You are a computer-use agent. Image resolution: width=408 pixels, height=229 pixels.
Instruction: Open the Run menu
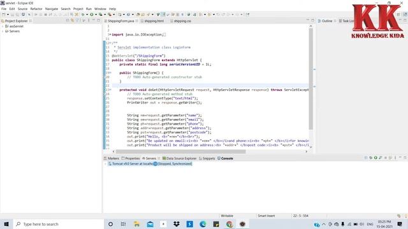tap(89, 9)
